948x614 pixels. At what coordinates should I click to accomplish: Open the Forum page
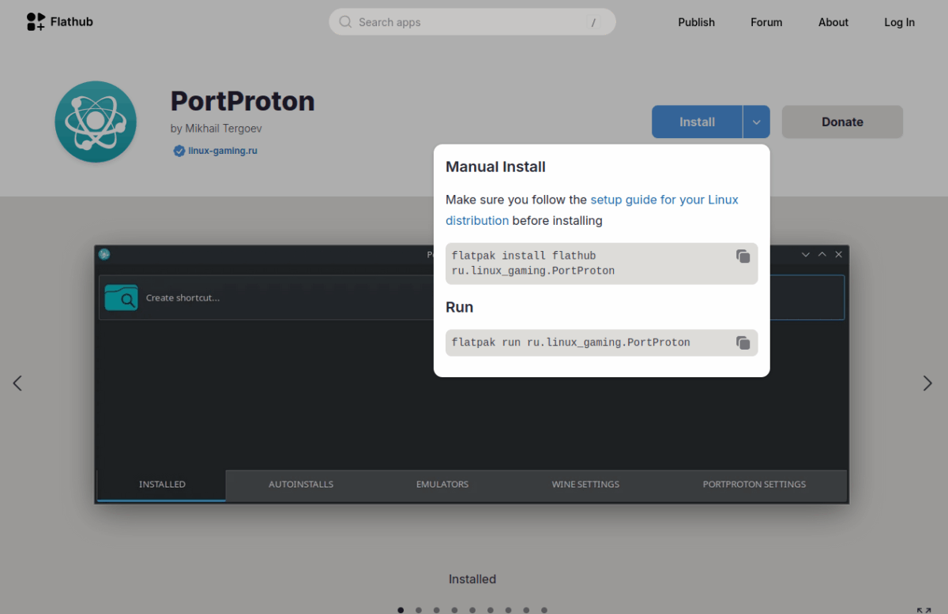tap(766, 22)
